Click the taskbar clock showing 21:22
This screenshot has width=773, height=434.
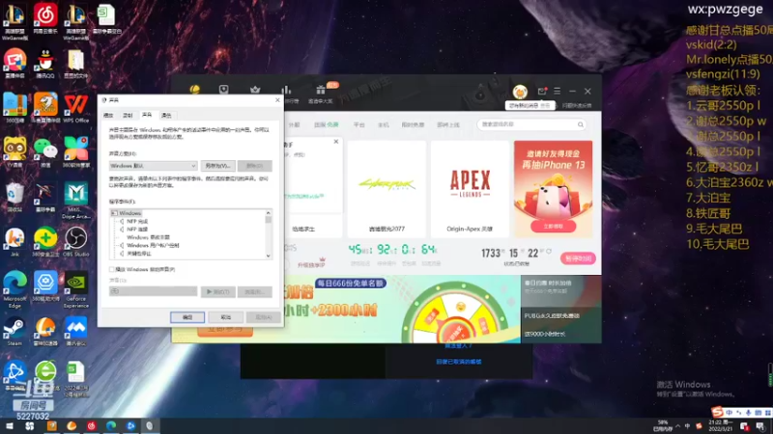coord(720,425)
